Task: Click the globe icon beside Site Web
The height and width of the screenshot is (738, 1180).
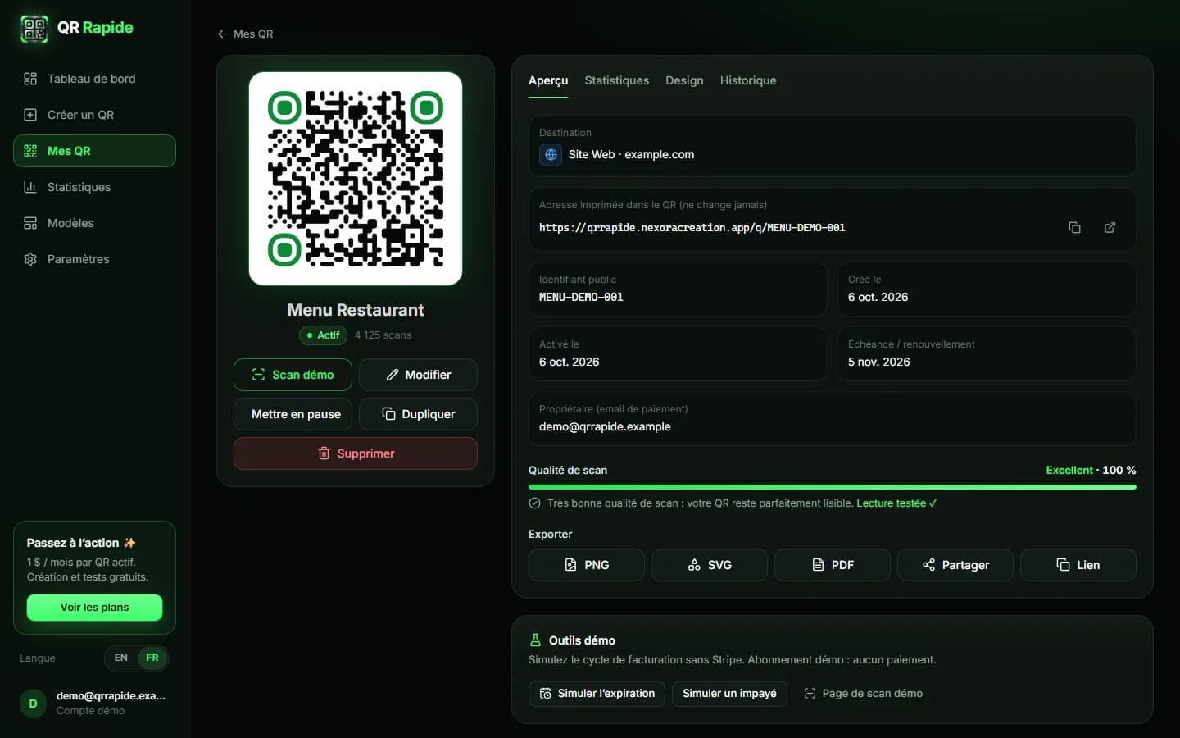Action: [x=551, y=154]
